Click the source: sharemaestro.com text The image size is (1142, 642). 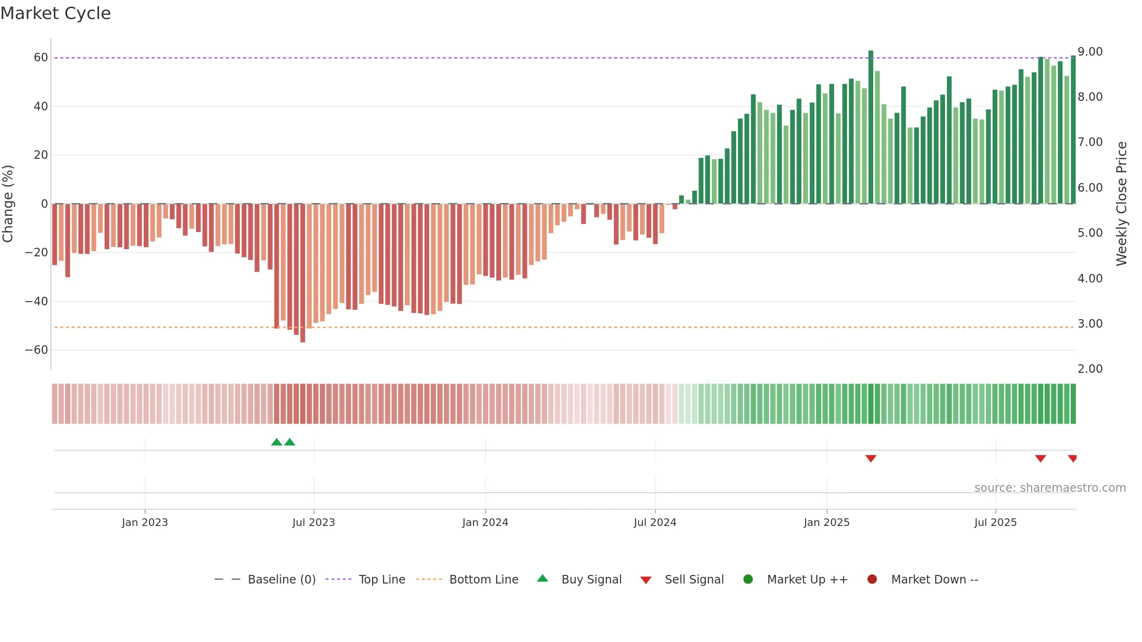click(x=1050, y=487)
